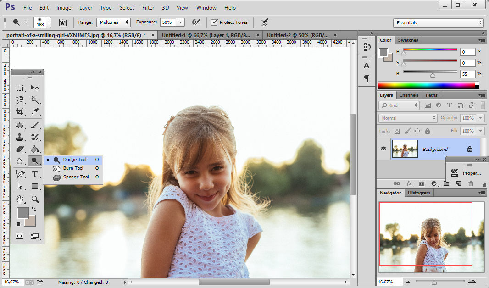Select the Clone Stamp tool
The width and height of the screenshot is (489, 288).
coord(20,137)
